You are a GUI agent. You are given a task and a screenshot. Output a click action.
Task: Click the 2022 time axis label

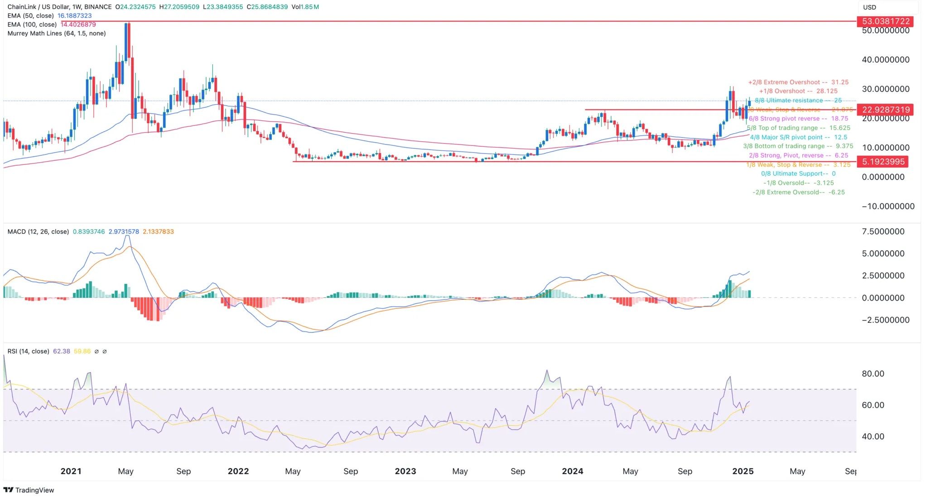coord(238,471)
